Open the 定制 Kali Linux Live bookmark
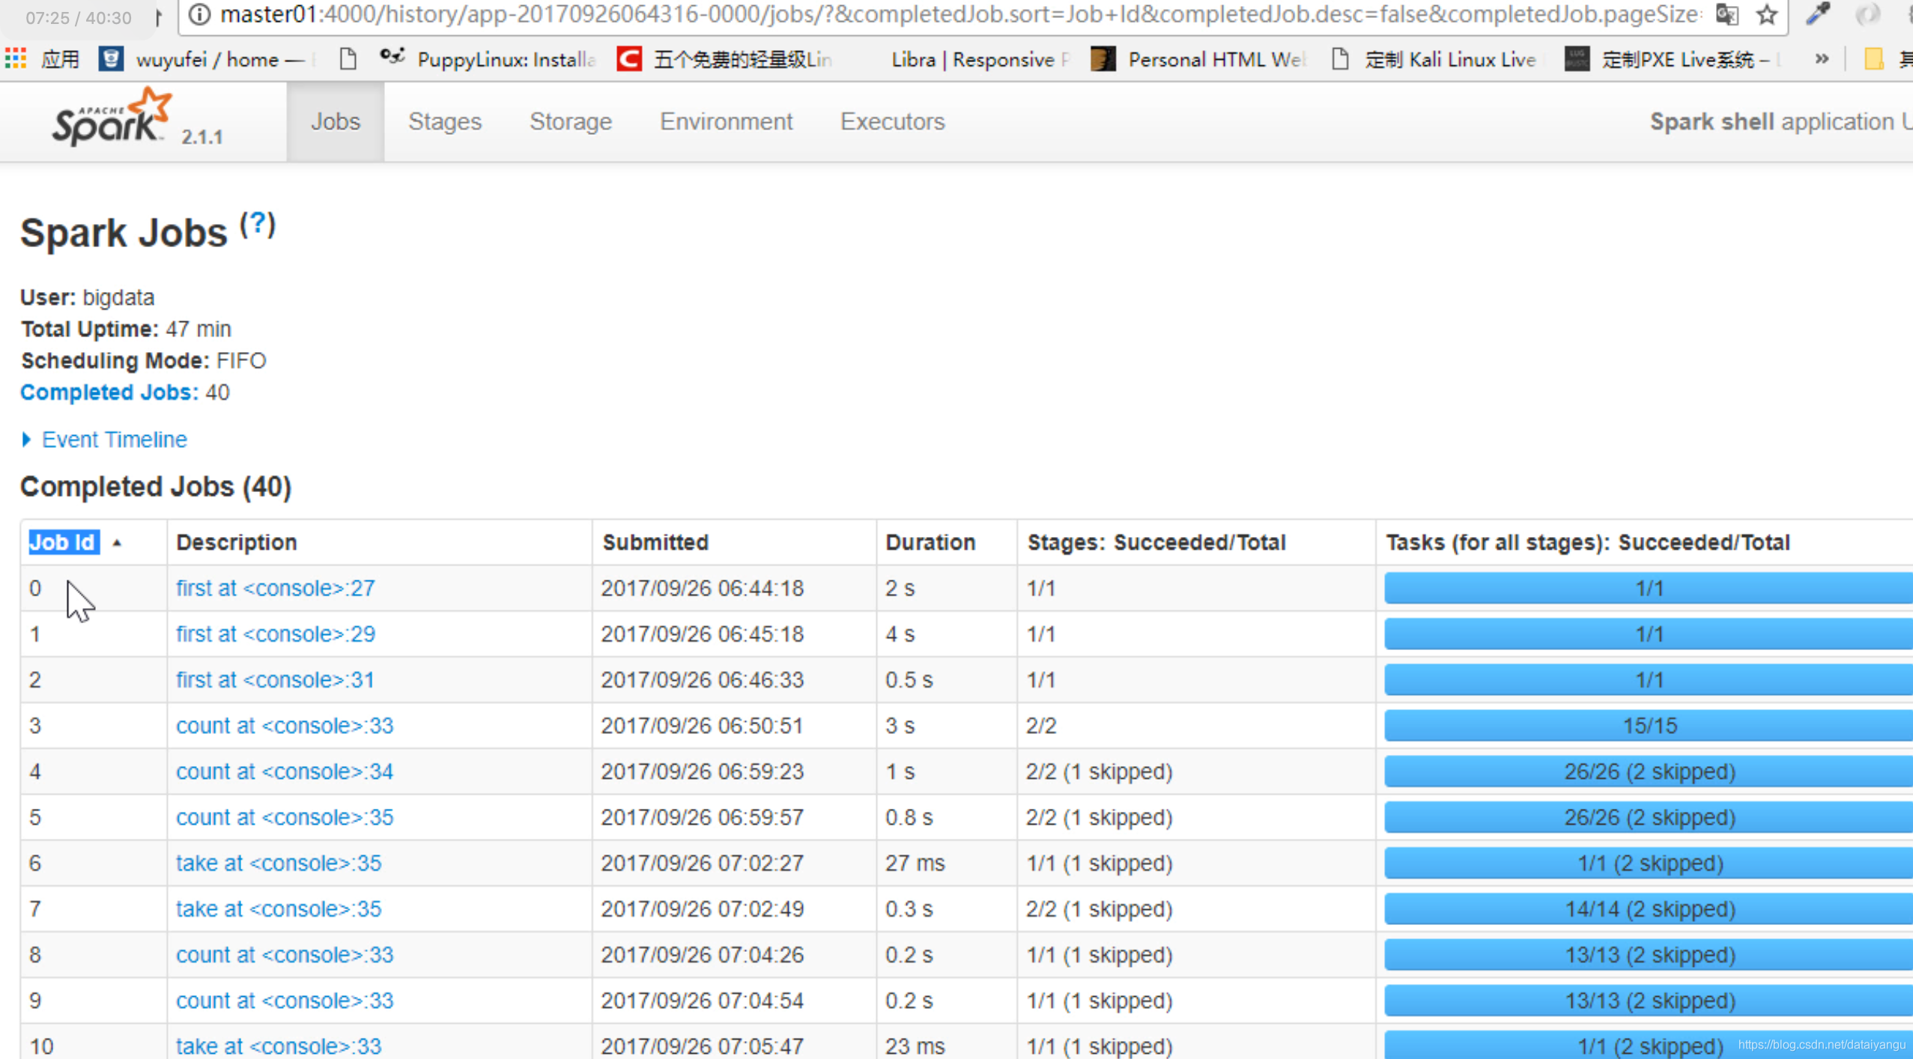 pos(1434,59)
